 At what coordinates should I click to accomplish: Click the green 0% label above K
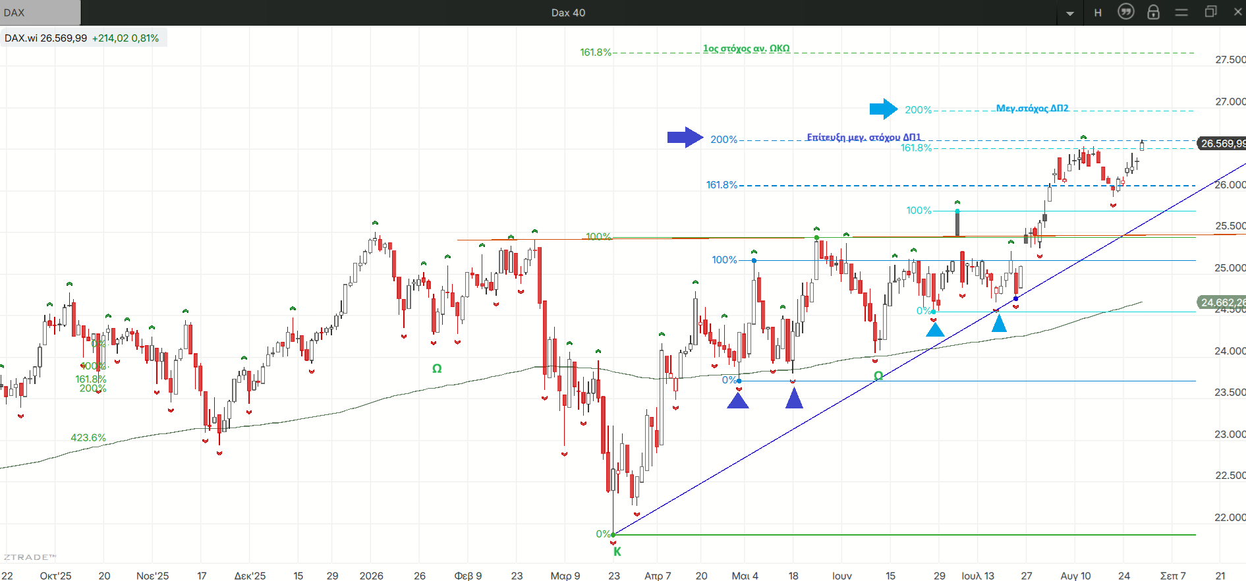point(603,534)
